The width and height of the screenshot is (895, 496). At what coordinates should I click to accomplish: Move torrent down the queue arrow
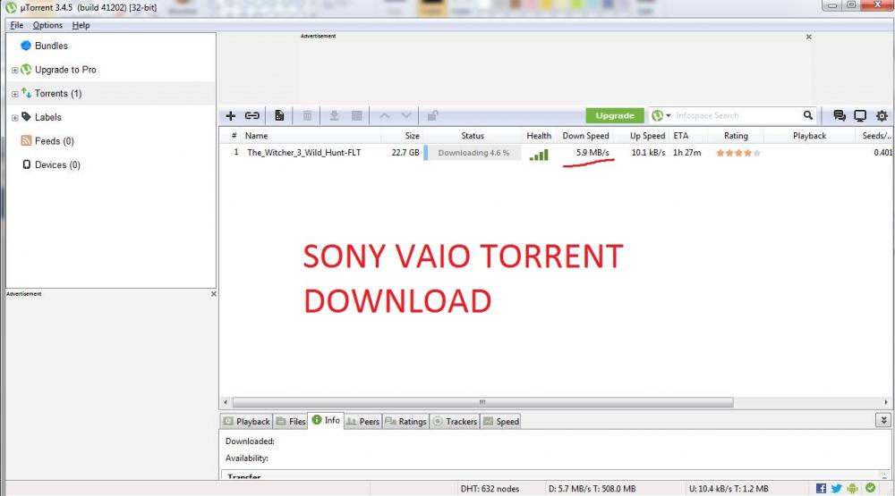click(x=405, y=116)
